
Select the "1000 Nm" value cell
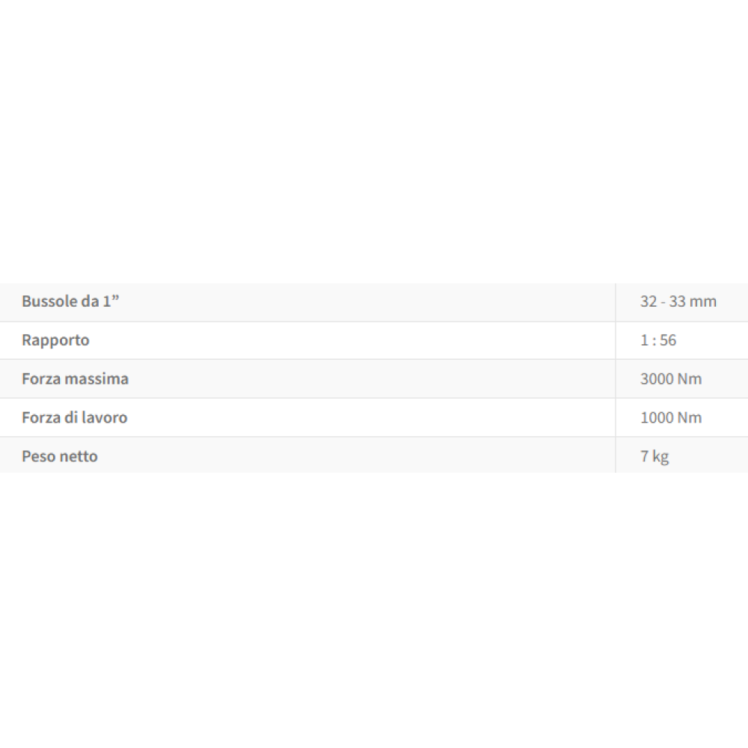point(671,418)
